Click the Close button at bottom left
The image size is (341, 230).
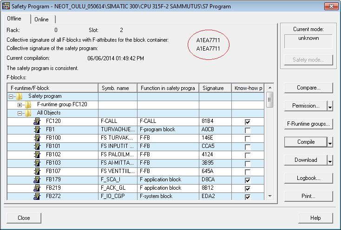[x=24, y=218]
